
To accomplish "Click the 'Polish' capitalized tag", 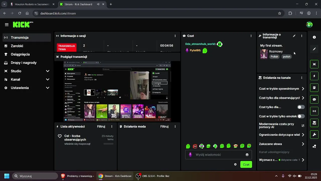I will 274,57.
